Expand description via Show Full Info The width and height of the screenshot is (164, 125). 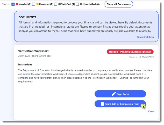point(146,37)
